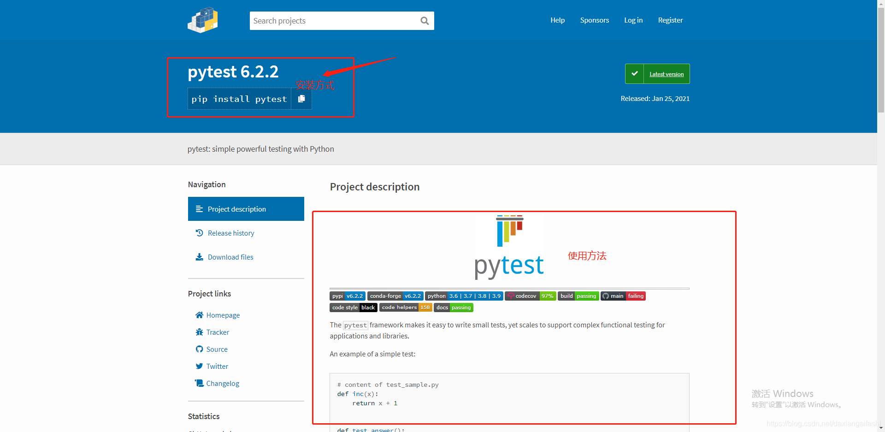Click the Changelog scroll icon
The height and width of the screenshot is (432, 885).
[x=199, y=383]
